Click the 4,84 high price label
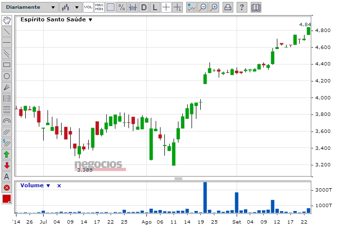This screenshot has width=337, height=227. coord(305,25)
